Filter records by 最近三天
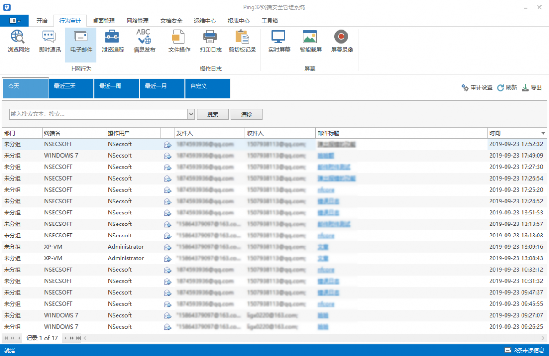Screen dimensions: 549x356 [70, 88]
